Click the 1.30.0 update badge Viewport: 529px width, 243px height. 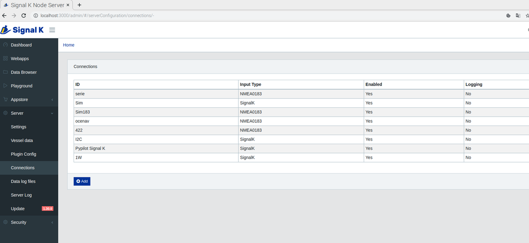[x=48, y=209]
